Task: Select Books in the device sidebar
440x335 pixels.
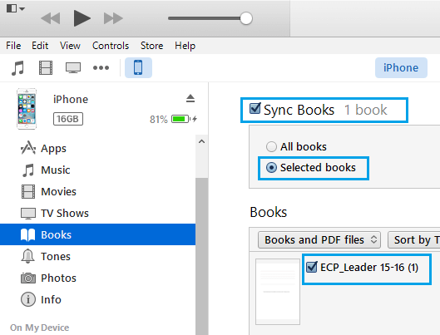Action: click(x=97, y=234)
